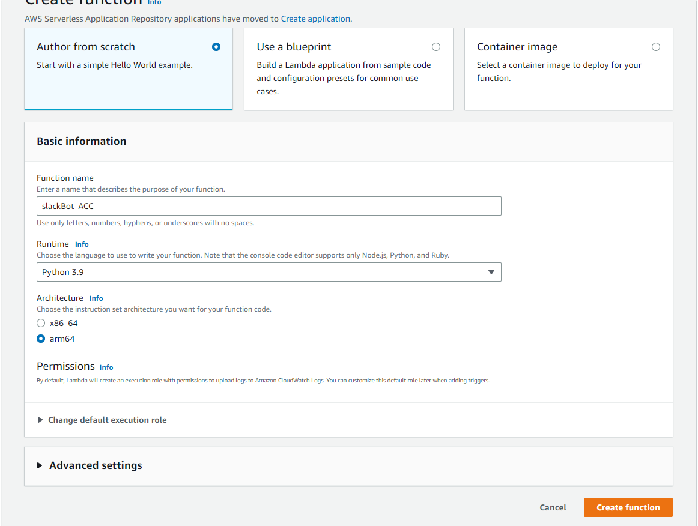Open the Runtime dropdown showing Python 3.9
The width and height of the screenshot is (698, 526).
269,271
